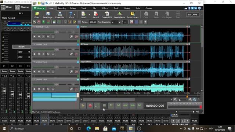This screenshot has width=235, height=132.
Task: Open Fx for the 03_Overhead track
Action: point(48,71)
